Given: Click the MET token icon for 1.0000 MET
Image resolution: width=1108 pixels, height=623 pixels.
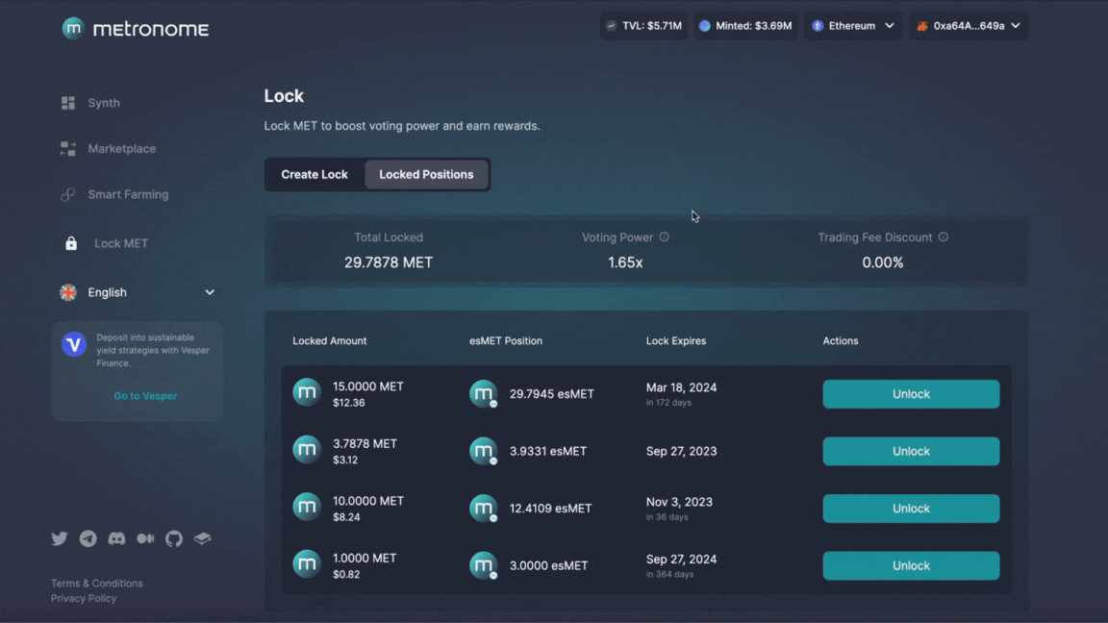Looking at the screenshot, I should [x=307, y=564].
